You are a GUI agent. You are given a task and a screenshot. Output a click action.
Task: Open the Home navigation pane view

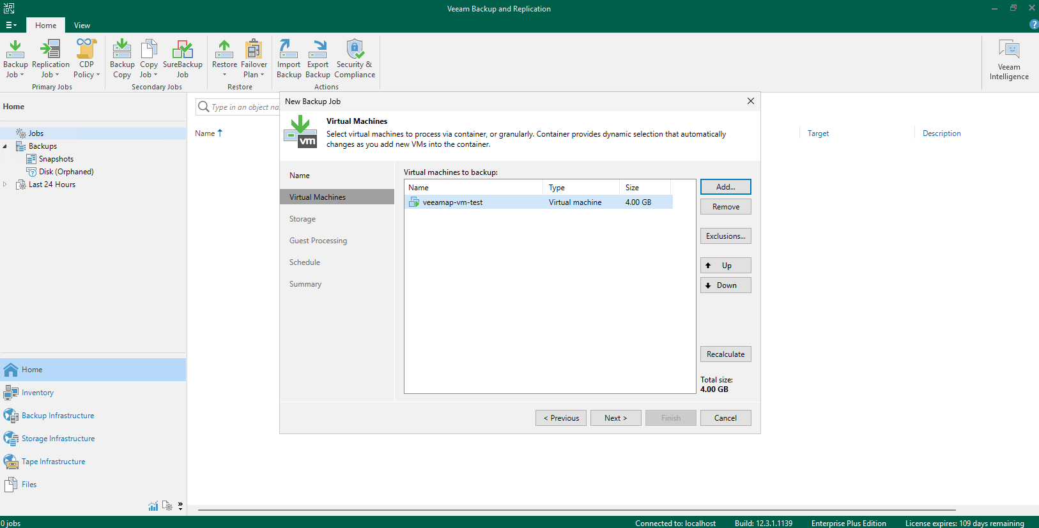93,370
